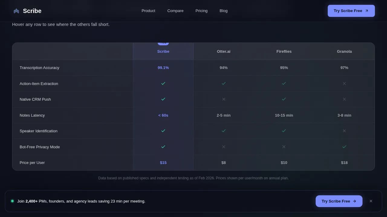
Task: Click Granola's X mark for Action-Item Extraction
Action: [344, 83]
